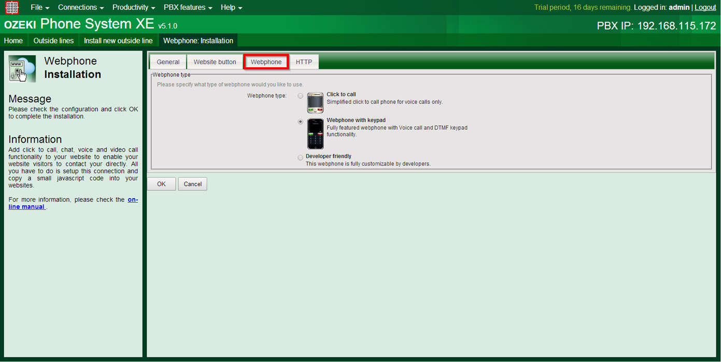Click the OZEKI Phone System XE title
The image size is (721, 362).
click(79, 24)
